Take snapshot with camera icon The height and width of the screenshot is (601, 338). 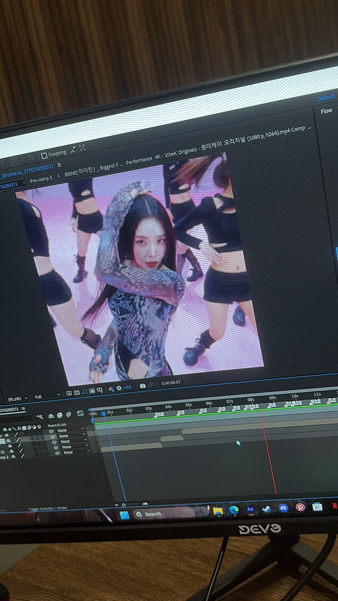pos(143,386)
